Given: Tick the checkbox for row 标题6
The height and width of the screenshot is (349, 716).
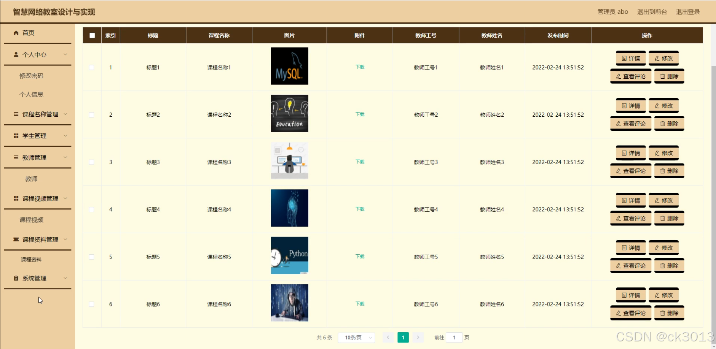Looking at the screenshot, I should coord(91,304).
